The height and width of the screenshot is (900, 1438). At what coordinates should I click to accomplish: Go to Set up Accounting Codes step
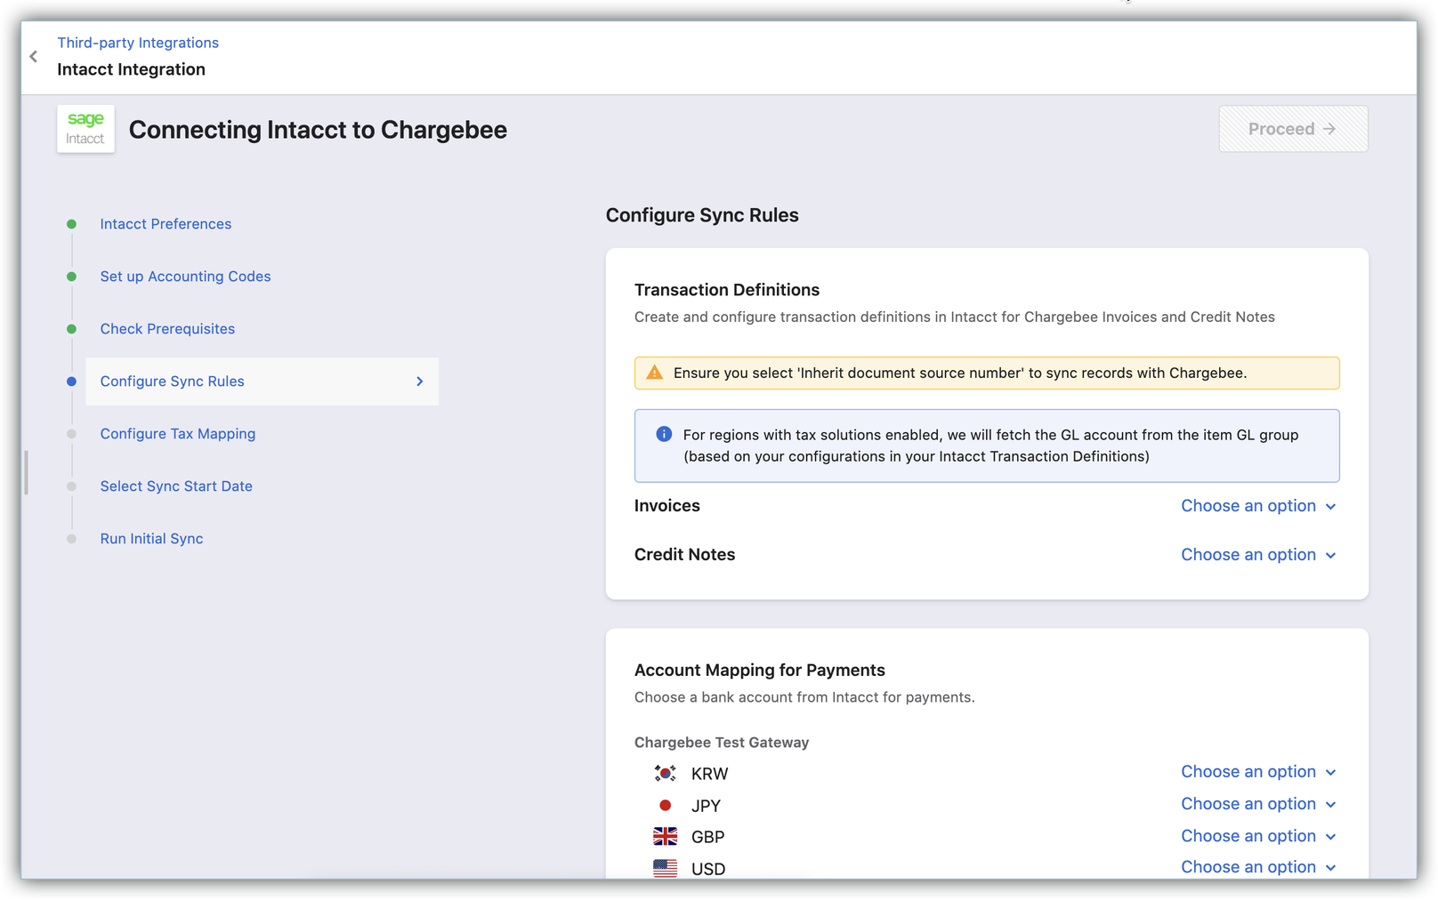click(185, 277)
